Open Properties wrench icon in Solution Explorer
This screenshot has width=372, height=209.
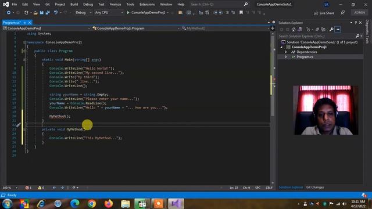pos(331,30)
